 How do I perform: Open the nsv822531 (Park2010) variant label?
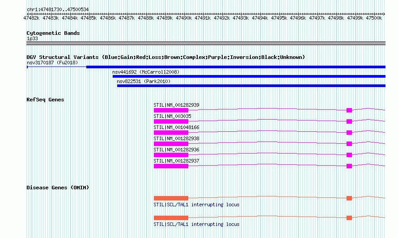(144, 81)
